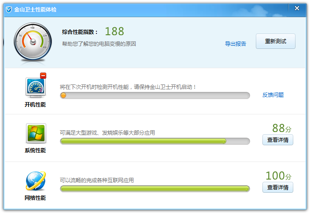
Task: Click the overall score 188
Action: (114, 31)
